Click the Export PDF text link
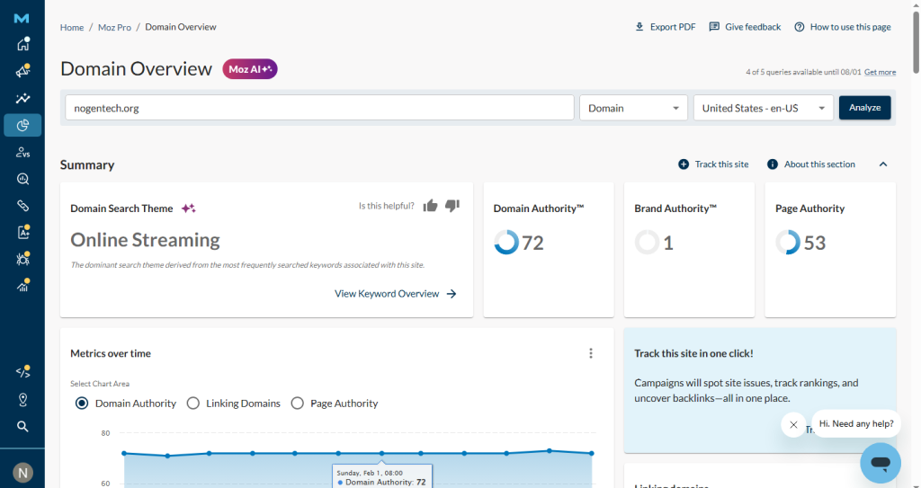This screenshot has width=921, height=488. click(x=673, y=27)
